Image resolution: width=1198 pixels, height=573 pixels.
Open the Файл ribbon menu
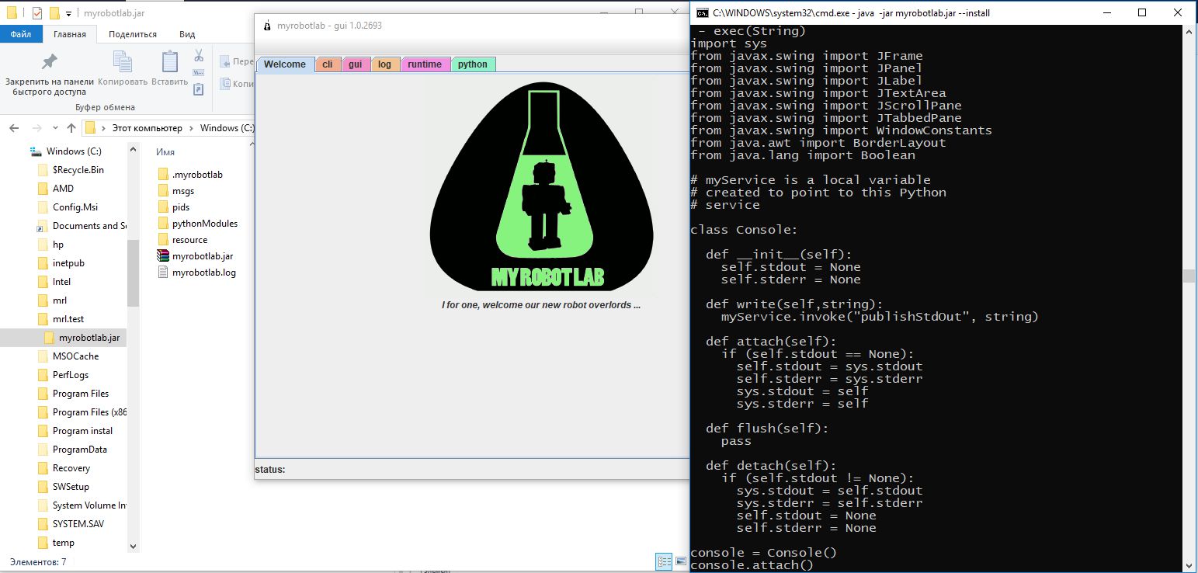click(21, 34)
